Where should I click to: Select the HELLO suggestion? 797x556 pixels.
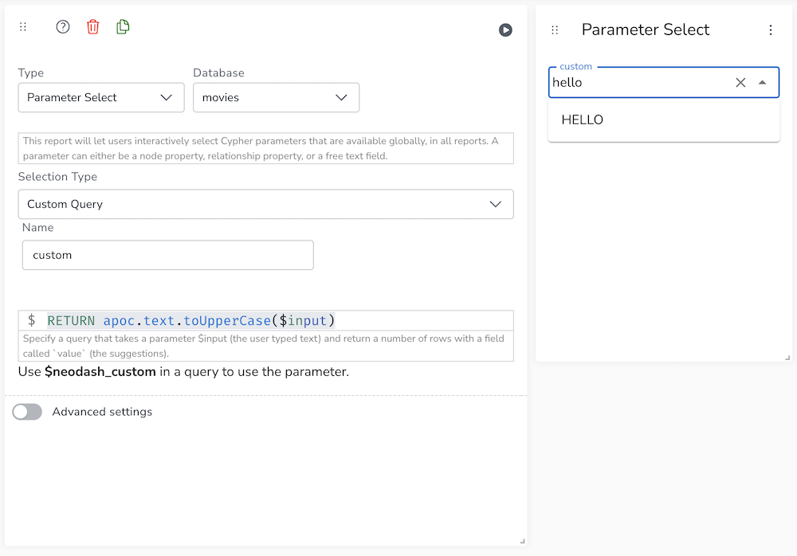pos(664,120)
